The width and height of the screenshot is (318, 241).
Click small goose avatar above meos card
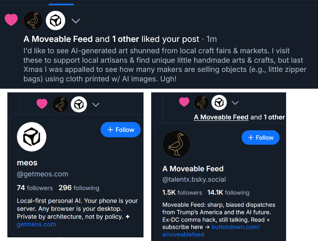(x=60, y=105)
